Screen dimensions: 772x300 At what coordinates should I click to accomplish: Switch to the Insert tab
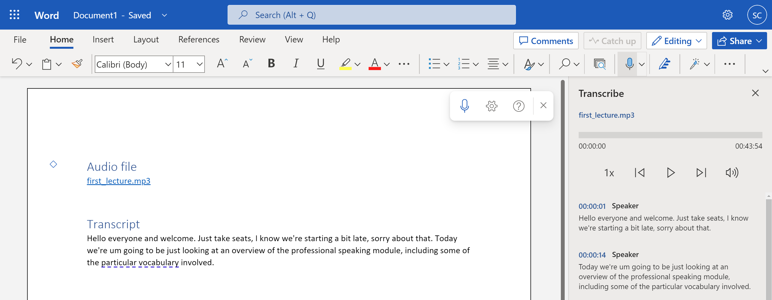[x=103, y=39]
